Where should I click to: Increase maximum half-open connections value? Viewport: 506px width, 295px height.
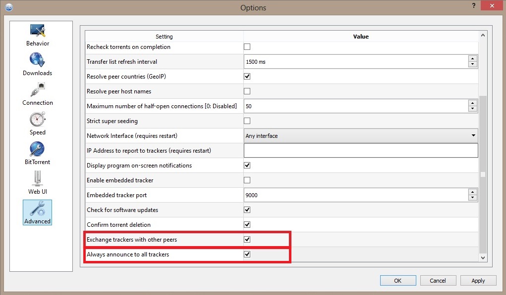[473, 104]
